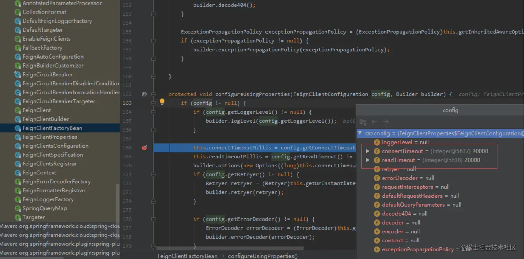This screenshot has height=259, width=524.
Task: Expand the readTimeout node
Action: tap(368, 160)
